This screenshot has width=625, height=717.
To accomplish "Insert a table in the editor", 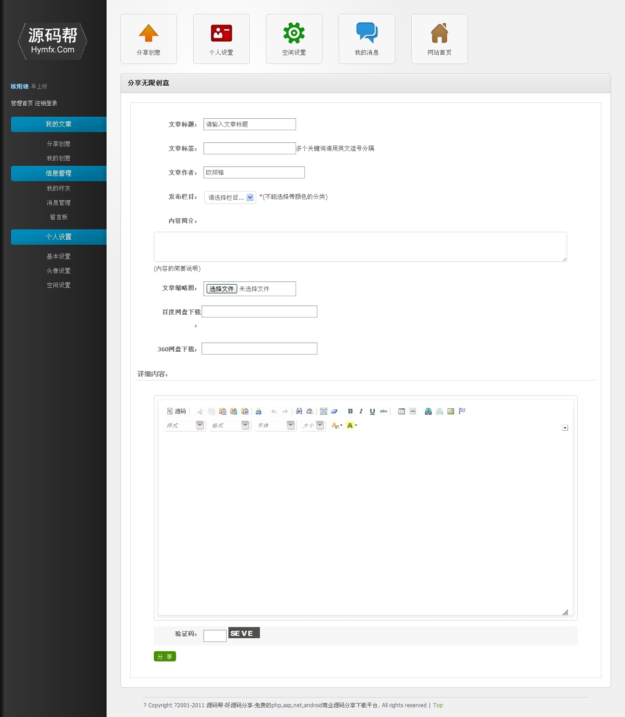I will [401, 411].
